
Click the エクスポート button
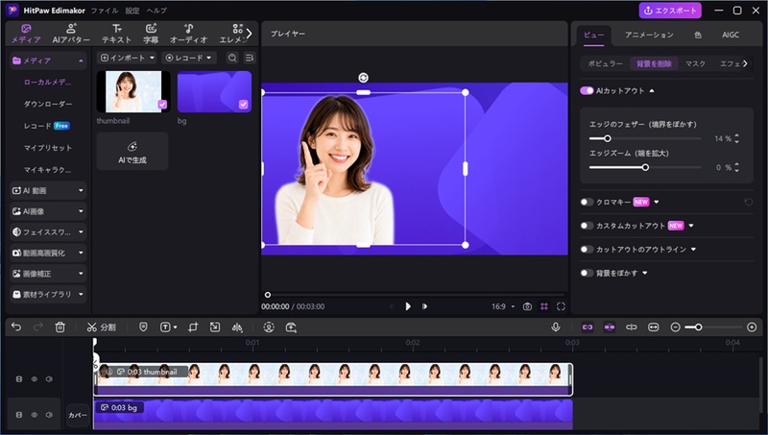coord(670,11)
